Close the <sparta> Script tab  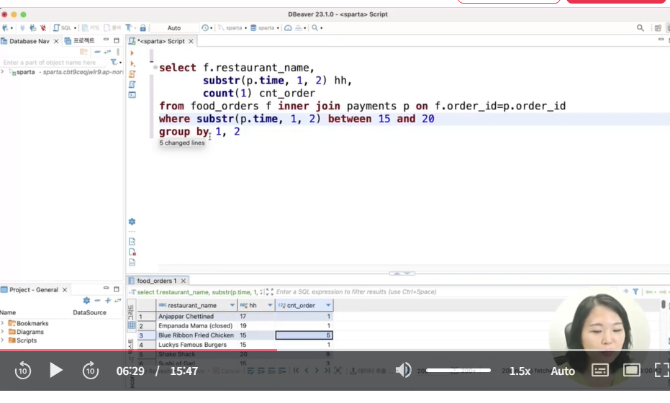[191, 41]
